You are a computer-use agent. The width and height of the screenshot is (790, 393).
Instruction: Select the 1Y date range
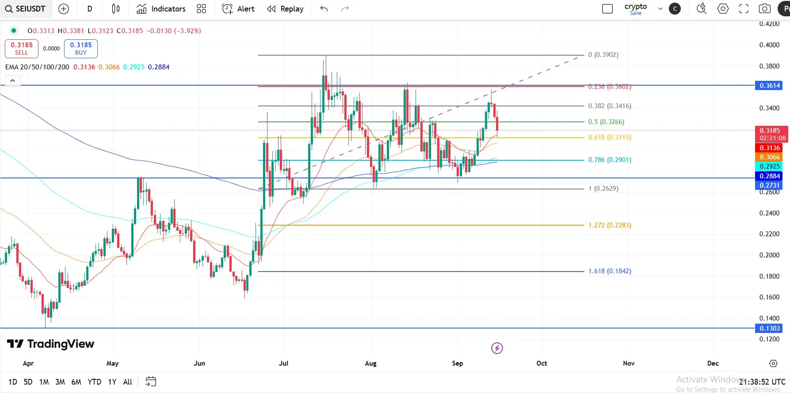112,382
